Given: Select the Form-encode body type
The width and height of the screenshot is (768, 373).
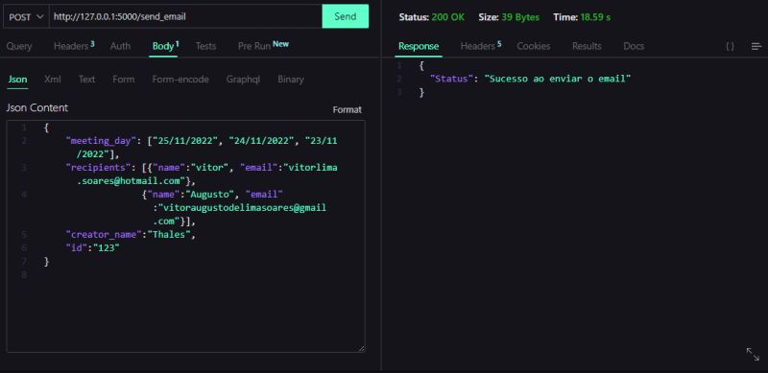Looking at the screenshot, I should point(180,80).
